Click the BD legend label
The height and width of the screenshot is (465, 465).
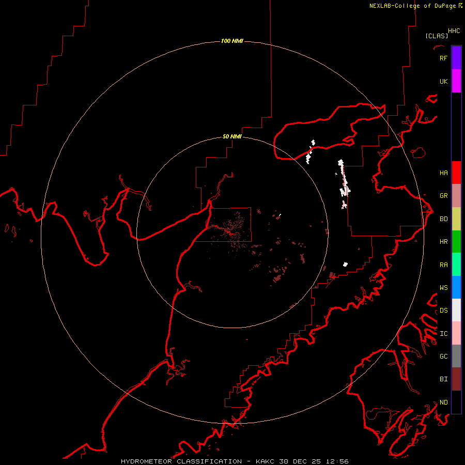tap(443, 219)
